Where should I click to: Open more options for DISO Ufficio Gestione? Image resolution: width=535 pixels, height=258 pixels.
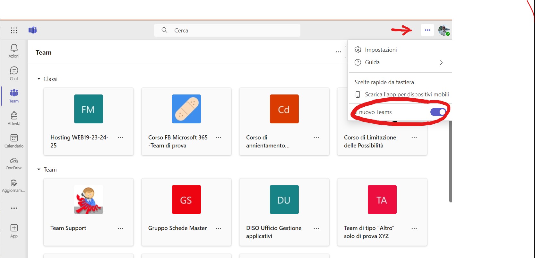(316, 228)
